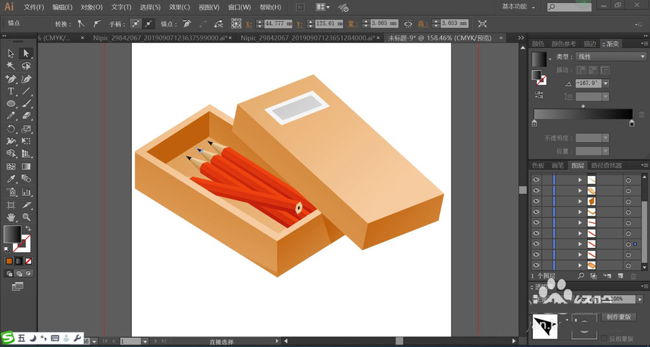The width and height of the screenshot is (650, 347).
Task: Toggle constrain width and height link
Action: pyautogui.click(x=408, y=23)
